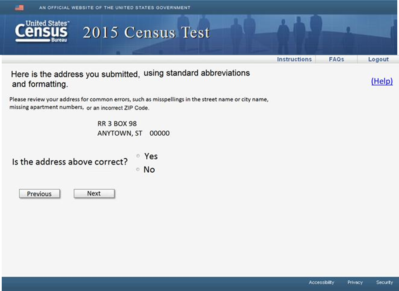The height and width of the screenshot is (291, 399).
Task: Open the Security footer link
Action: click(385, 282)
